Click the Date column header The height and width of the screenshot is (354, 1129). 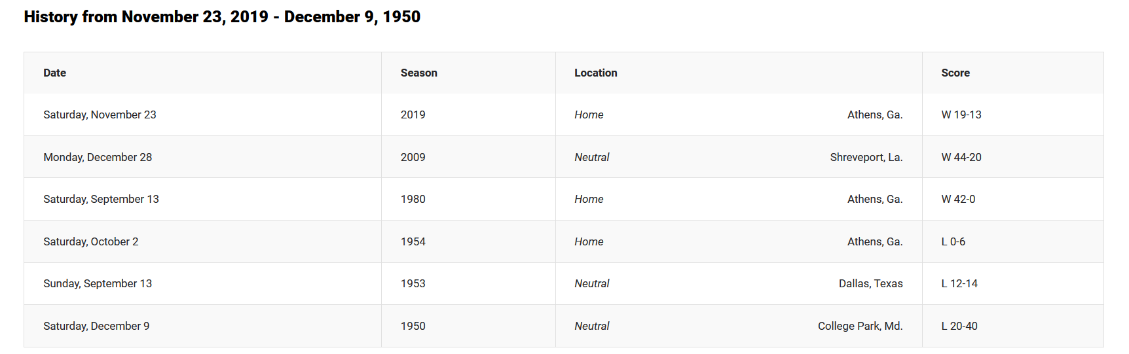tap(55, 73)
